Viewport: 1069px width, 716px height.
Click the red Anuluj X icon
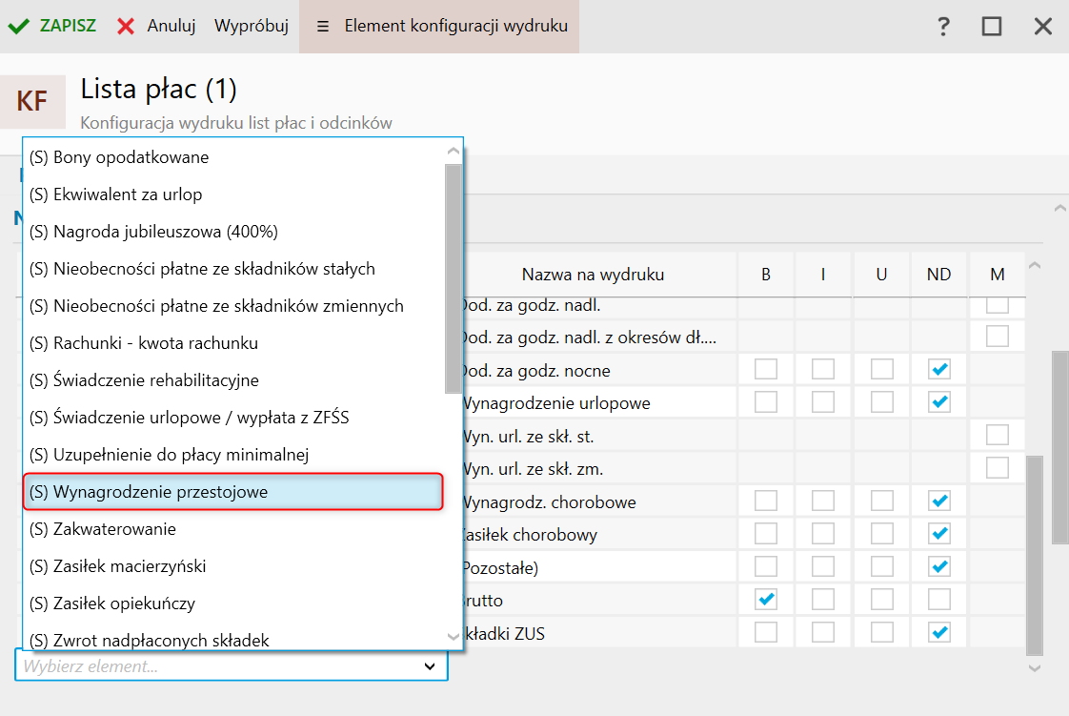(x=126, y=27)
